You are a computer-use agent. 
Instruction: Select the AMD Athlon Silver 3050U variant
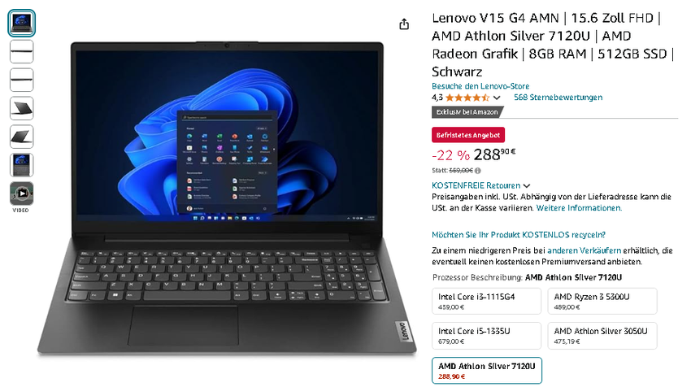pos(602,336)
